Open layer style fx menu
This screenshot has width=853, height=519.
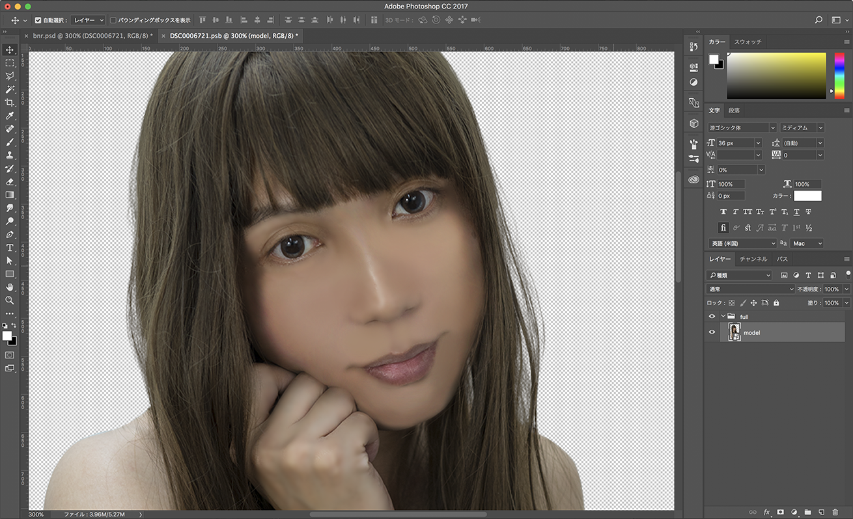coord(766,512)
